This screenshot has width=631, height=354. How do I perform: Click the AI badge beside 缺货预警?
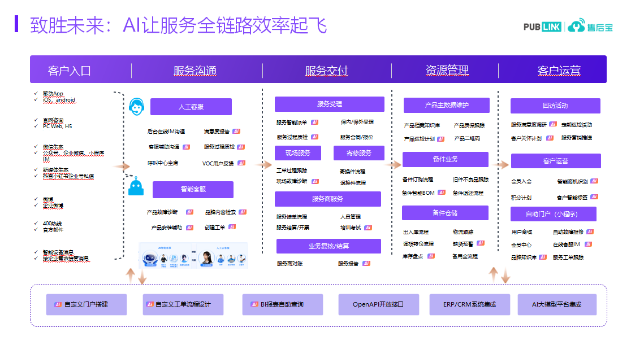(481, 243)
